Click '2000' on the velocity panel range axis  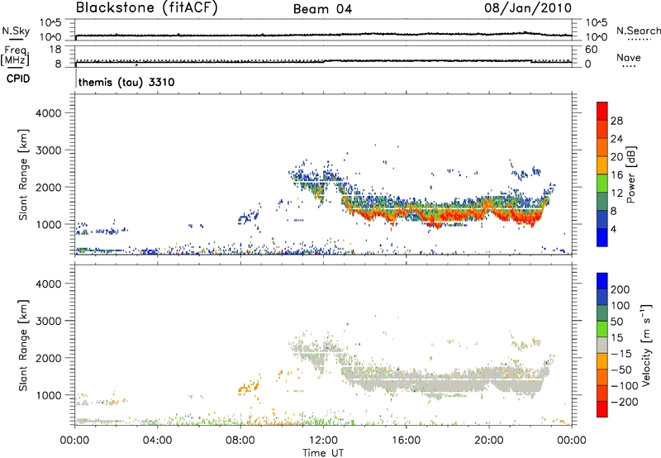[48, 358]
